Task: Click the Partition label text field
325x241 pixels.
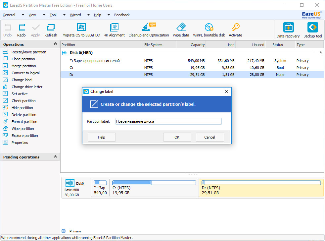Action: tap(168, 121)
